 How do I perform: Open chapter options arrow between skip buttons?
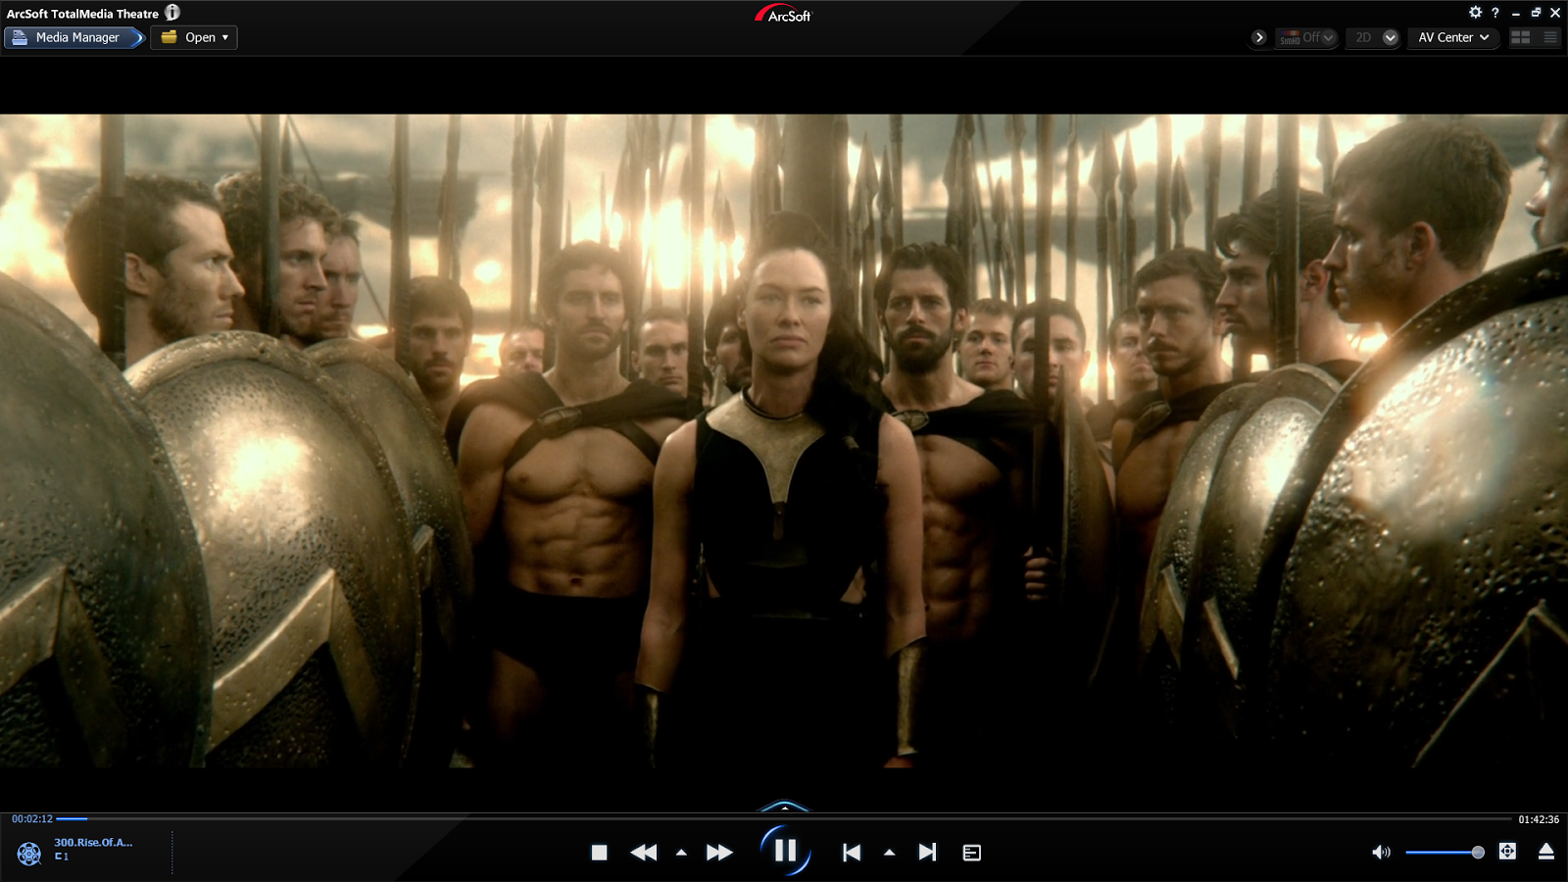889,853
